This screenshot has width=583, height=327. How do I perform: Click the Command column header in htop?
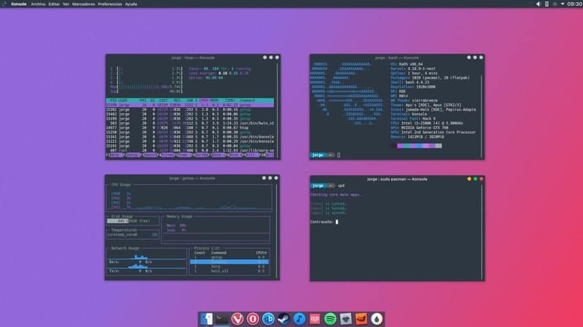pyautogui.click(x=247, y=100)
